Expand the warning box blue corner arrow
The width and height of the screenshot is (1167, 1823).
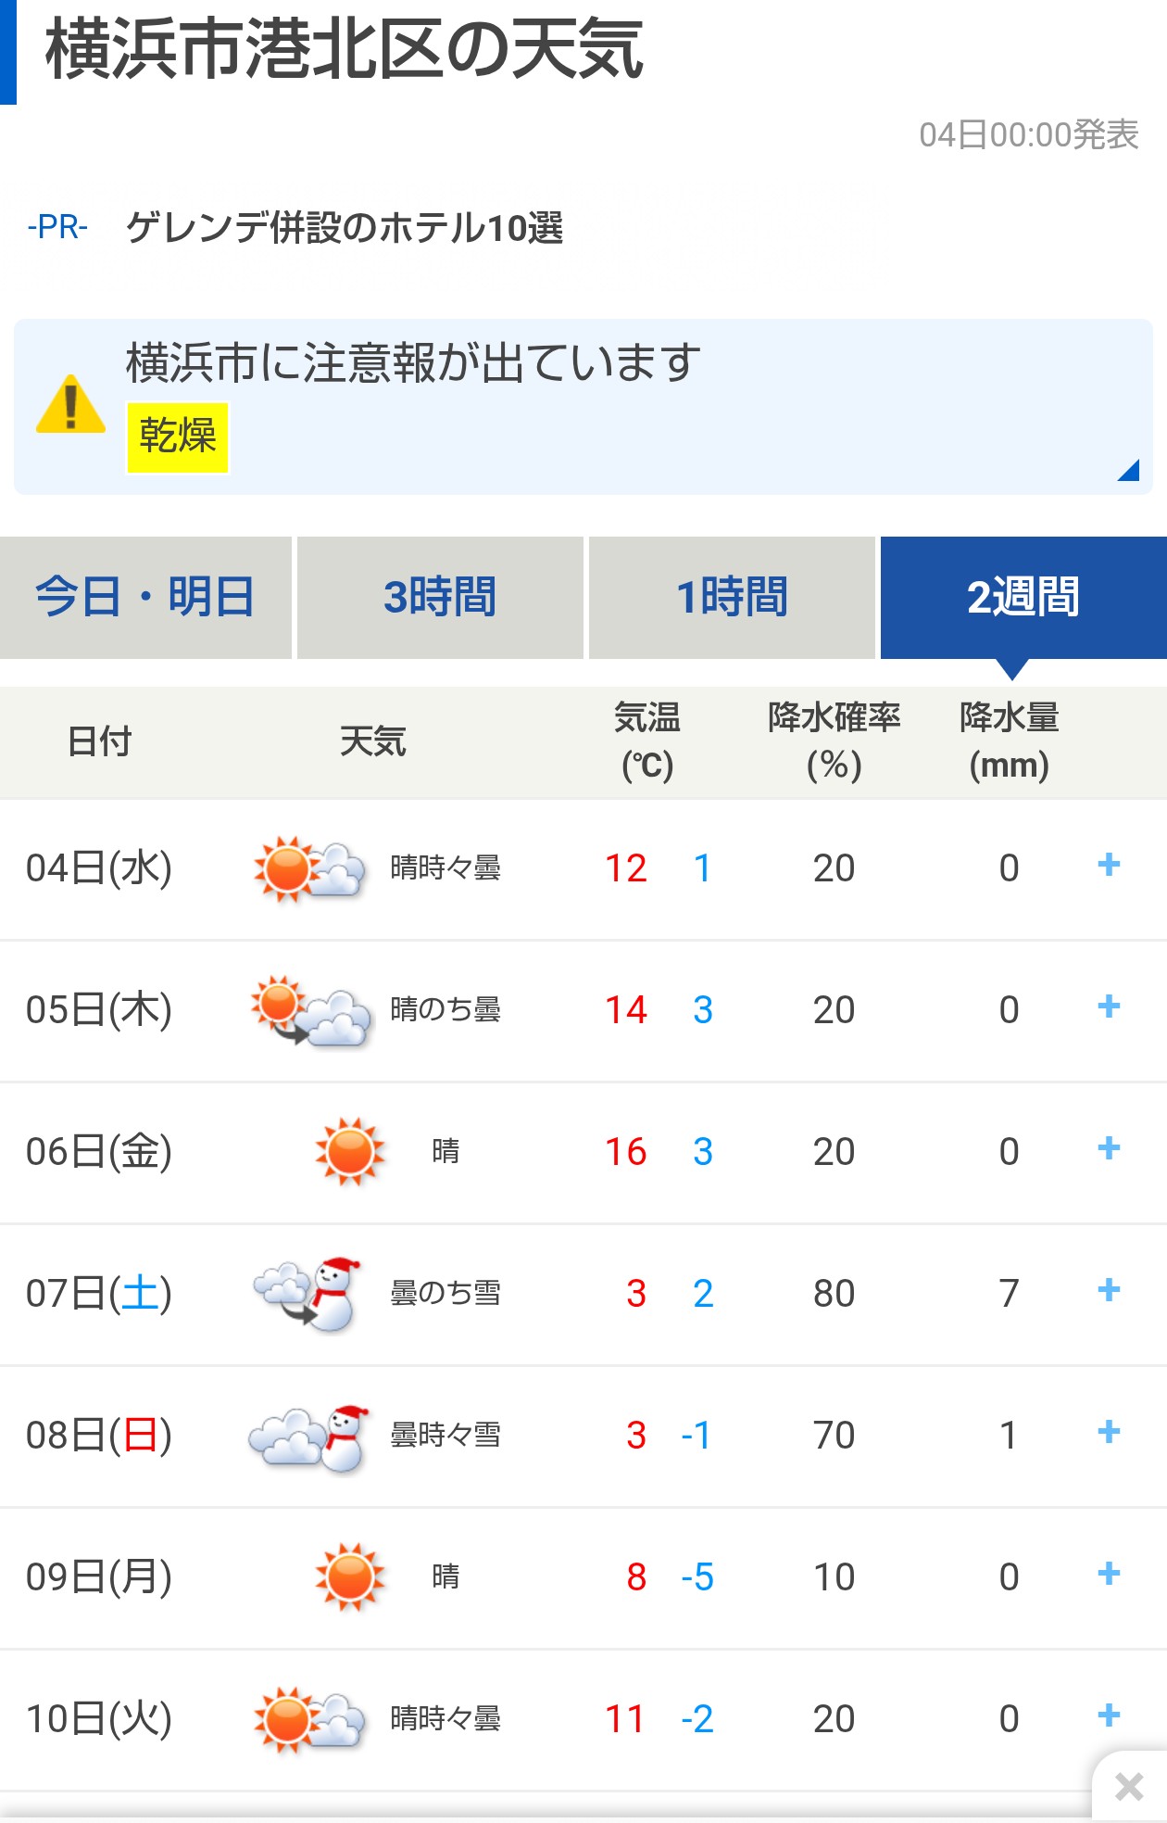coord(1127,471)
